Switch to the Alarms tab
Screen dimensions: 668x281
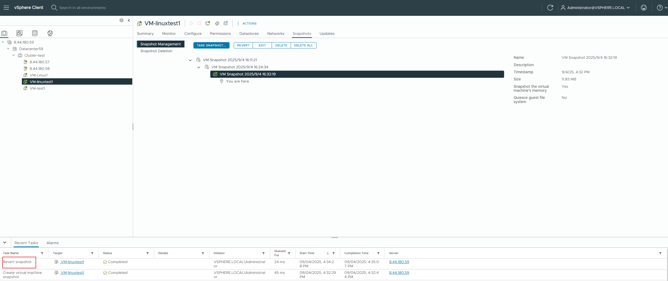coord(53,243)
